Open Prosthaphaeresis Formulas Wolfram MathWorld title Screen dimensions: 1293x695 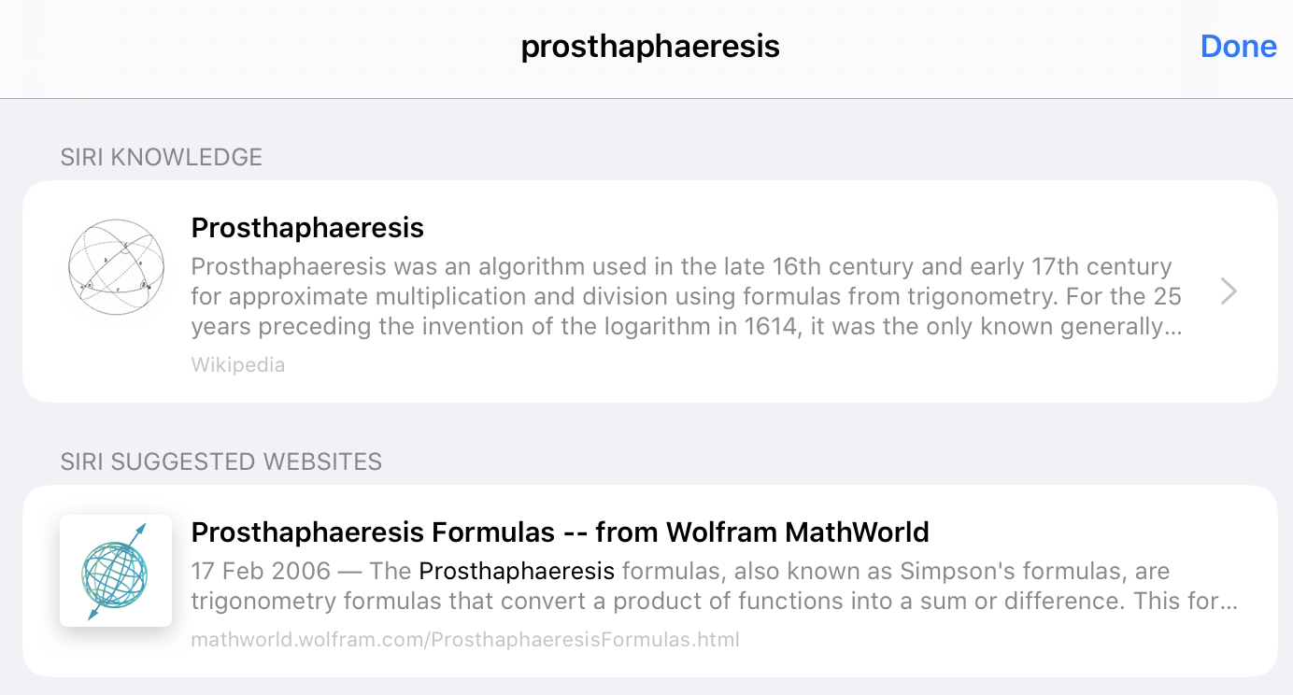click(560, 532)
